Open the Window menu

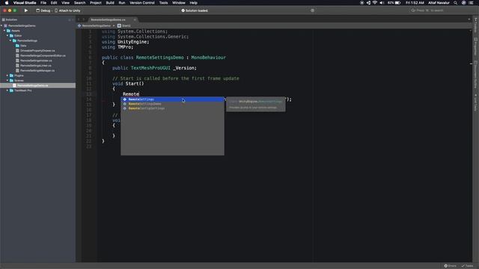(x=179, y=3)
